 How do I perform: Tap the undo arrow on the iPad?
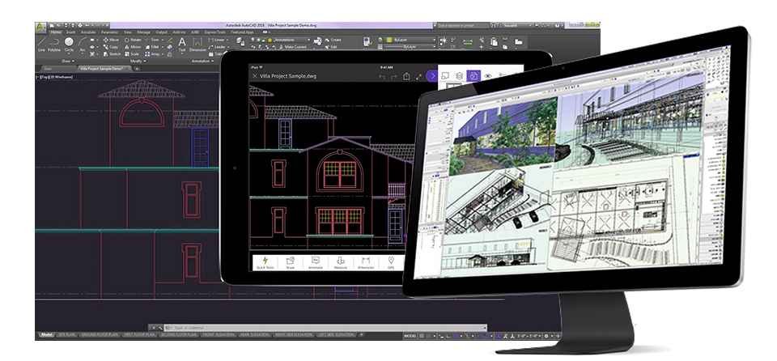pos(381,76)
